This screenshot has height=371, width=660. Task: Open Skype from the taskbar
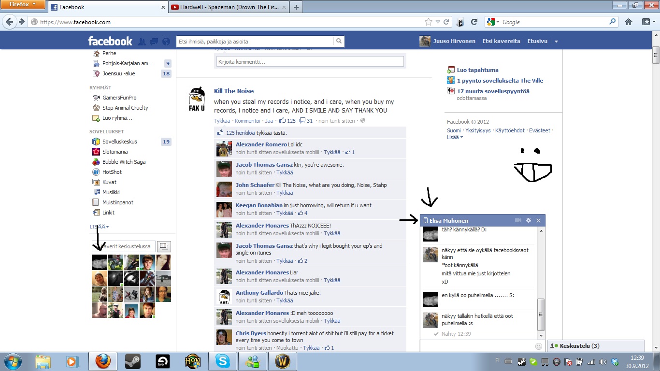tap(222, 361)
